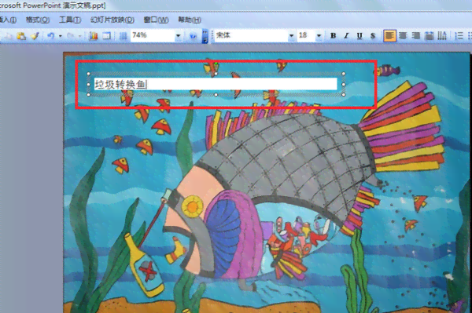Image resolution: width=472 pixels, height=313 pixels.
Task: Toggle Underline formatting
Action: [360, 36]
